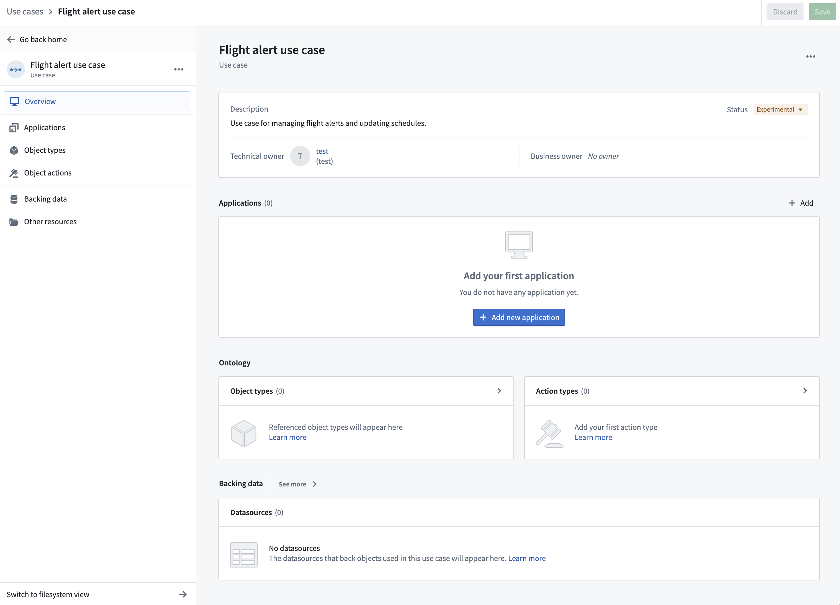Click the Other resources folder icon

pyautogui.click(x=14, y=222)
